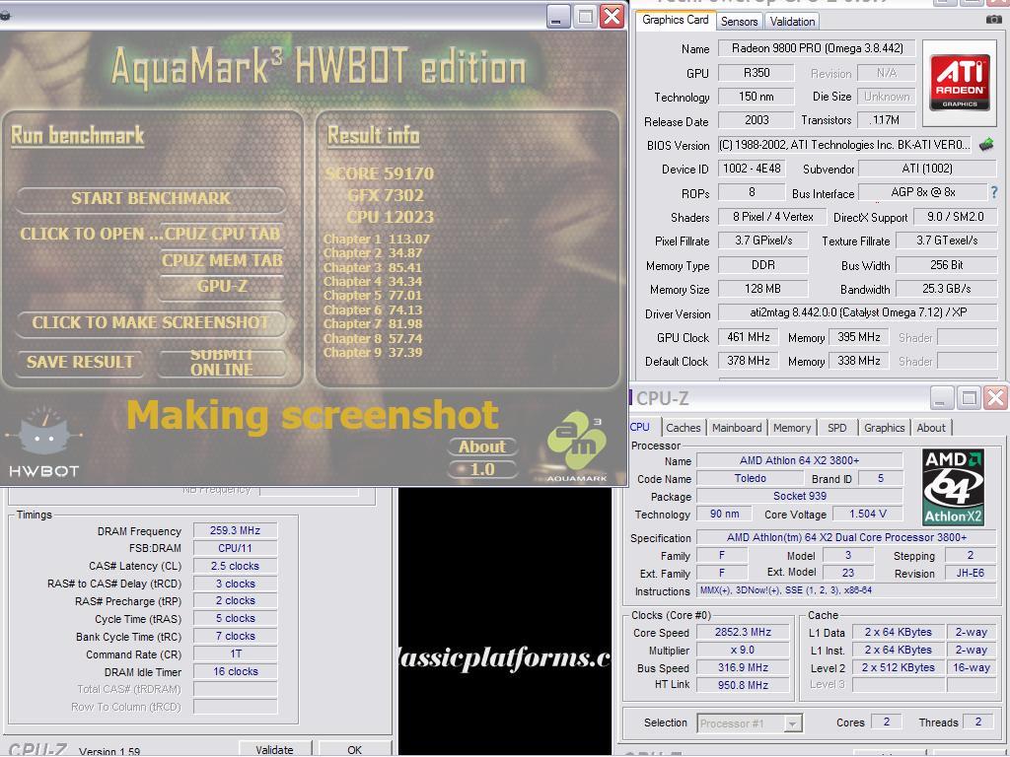Click the HT Link value 950.8 MHz
The height and width of the screenshot is (757, 1010).
pyautogui.click(x=743, y=685)
